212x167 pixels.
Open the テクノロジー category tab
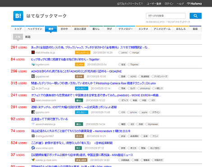pos(125,29)
